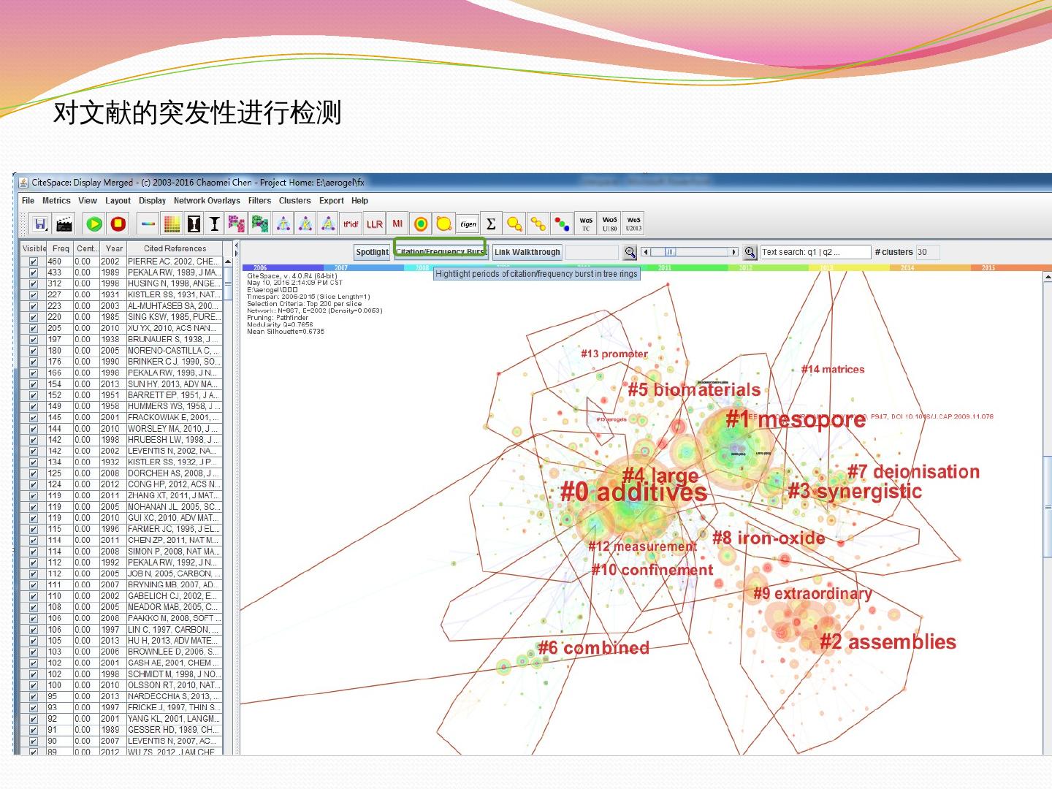Open the File menu
1052x789 pixels.
point(28,200)
